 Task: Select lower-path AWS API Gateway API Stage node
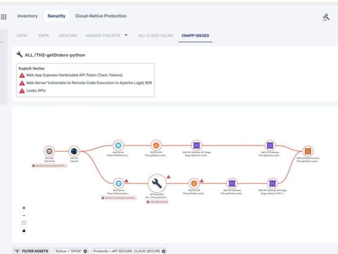tap(272, 183)
